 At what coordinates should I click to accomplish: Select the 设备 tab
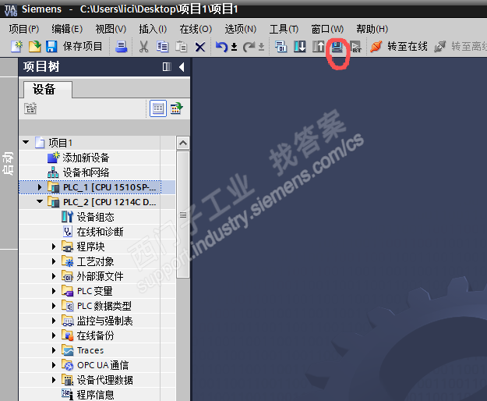tap(48, 90)
